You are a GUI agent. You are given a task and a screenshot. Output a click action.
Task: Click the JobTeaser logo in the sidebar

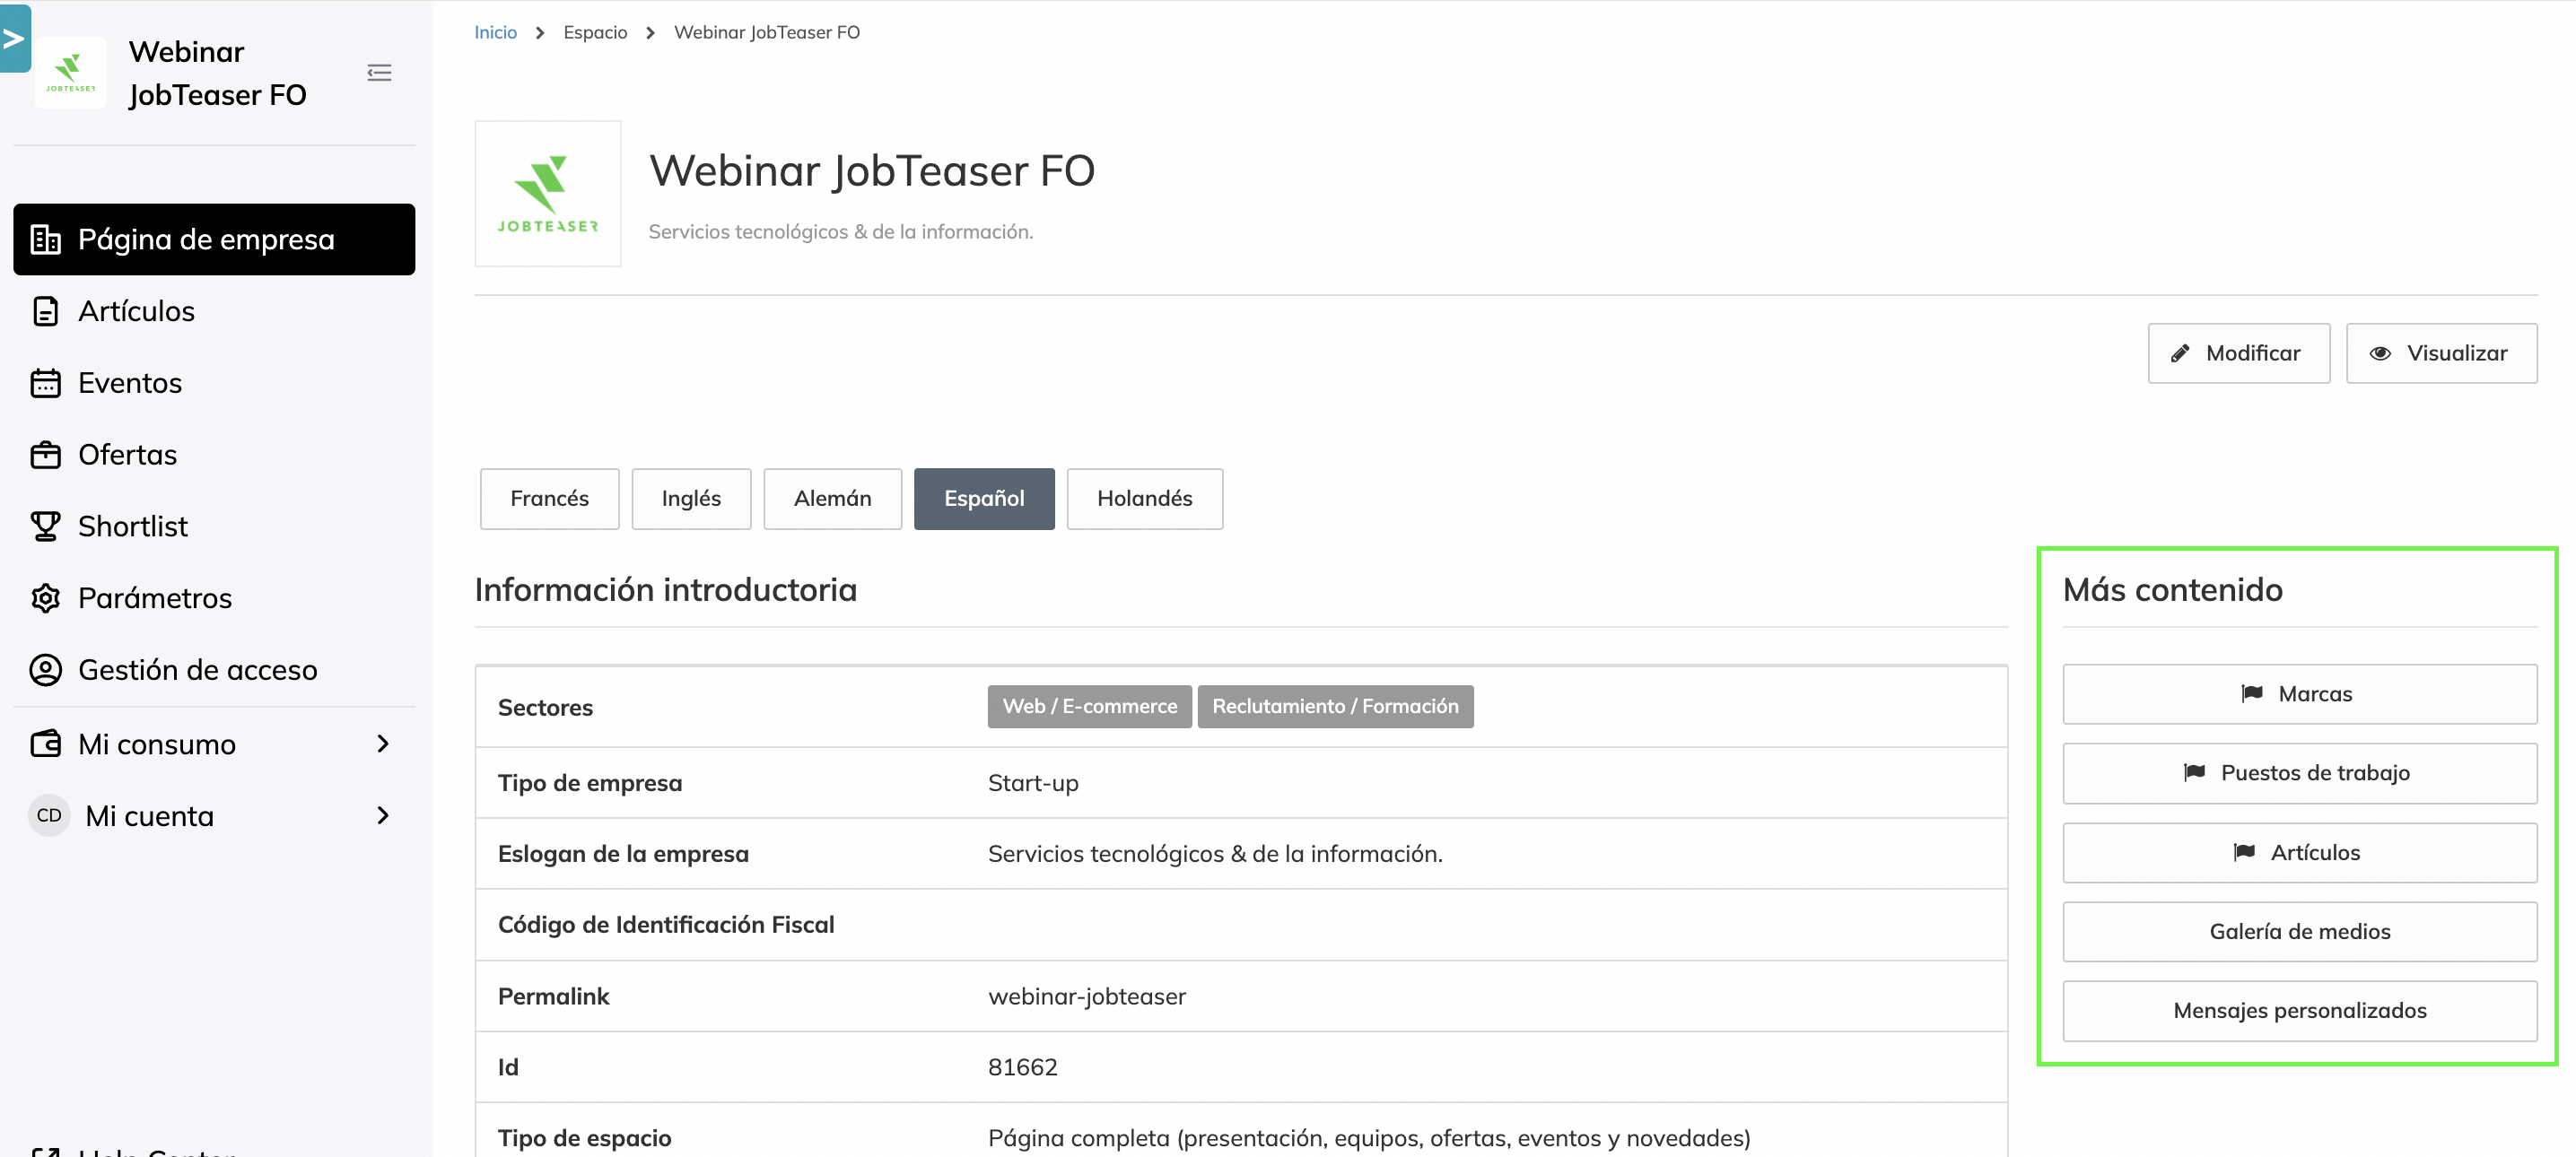tap(70, 72)
